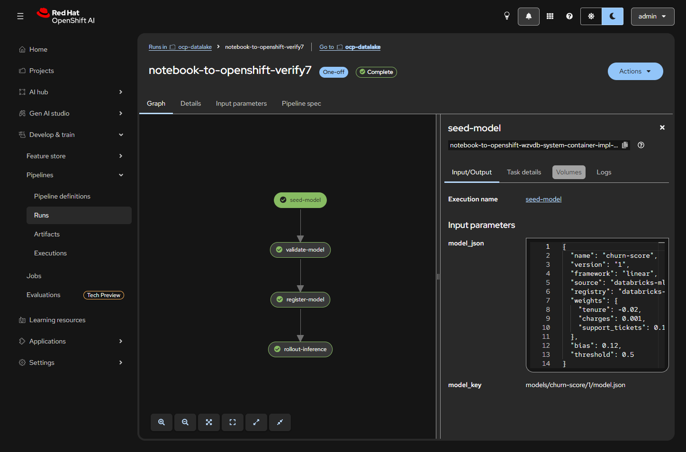Viewport: 686px width, 452px height.
Task: Open the Volumes tab
Action: (569, 172)
